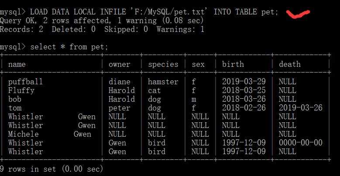
Task: Click the red checkmark annotation
Action: [298, 14]
